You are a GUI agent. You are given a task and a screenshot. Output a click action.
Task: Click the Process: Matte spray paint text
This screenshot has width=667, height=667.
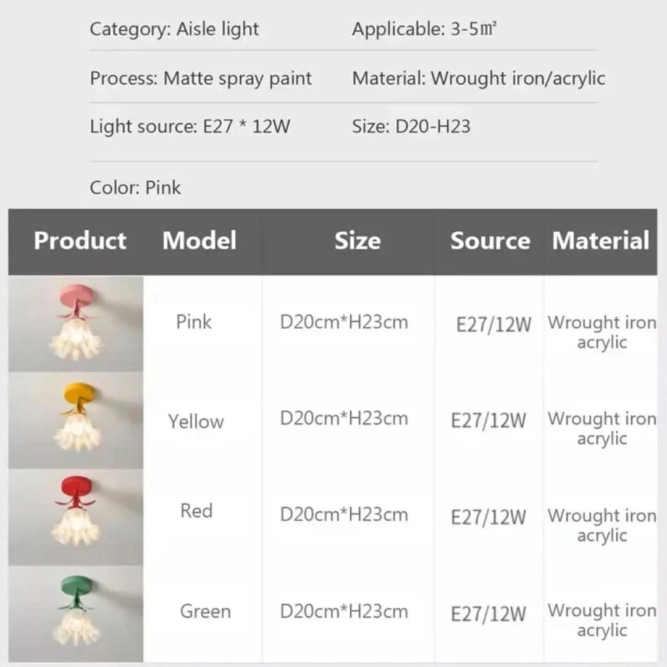pos(201,78)
